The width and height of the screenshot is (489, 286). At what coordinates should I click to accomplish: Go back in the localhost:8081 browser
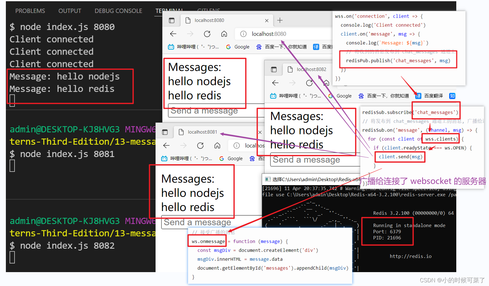(166, 146)
